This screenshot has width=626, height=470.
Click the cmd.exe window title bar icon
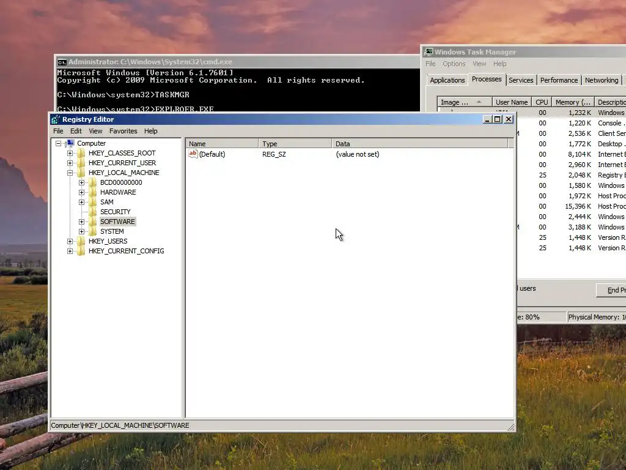(x=62, y=62)
